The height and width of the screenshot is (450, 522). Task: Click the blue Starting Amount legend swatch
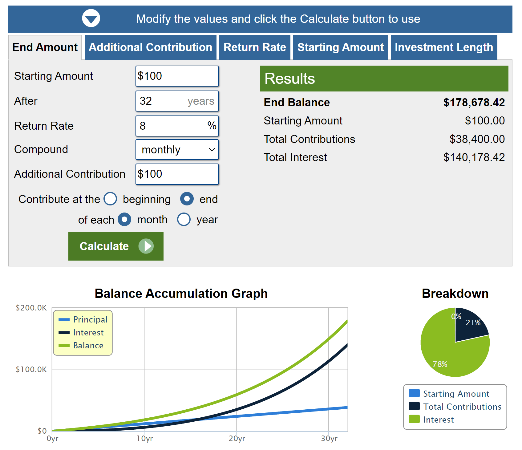tap(414, 393)
